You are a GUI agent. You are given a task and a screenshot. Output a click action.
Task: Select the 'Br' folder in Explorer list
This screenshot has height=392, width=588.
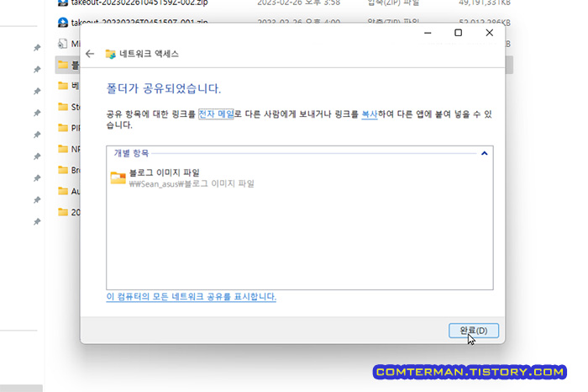pyautogui.click(x=69, y=170)
